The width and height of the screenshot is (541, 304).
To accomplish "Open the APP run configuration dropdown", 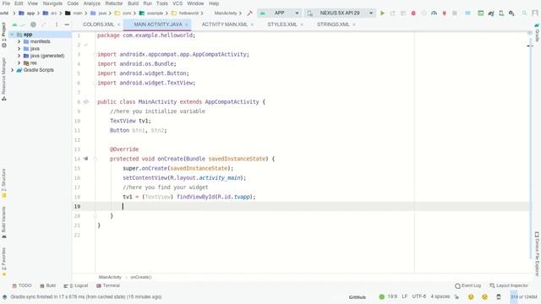I will (280, 14).
